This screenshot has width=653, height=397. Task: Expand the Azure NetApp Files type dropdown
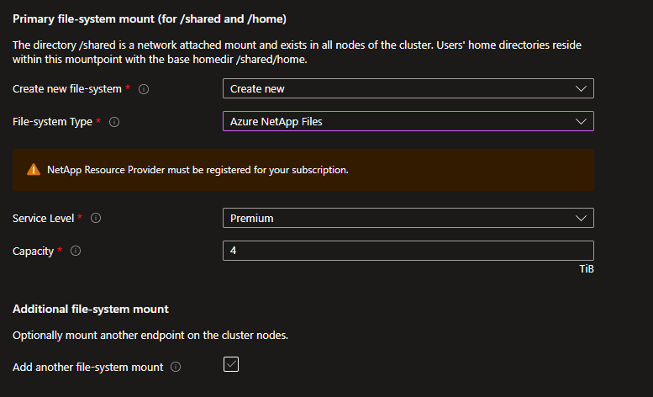pos(408,121)
